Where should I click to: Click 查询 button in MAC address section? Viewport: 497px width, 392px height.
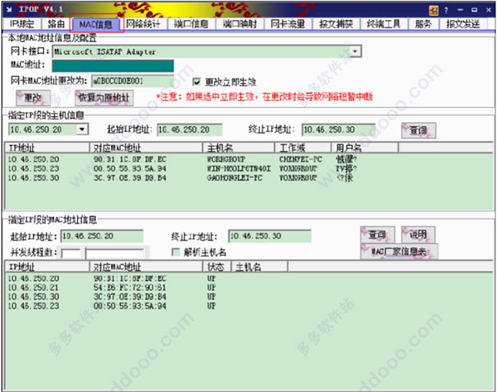tap(378, 235)
